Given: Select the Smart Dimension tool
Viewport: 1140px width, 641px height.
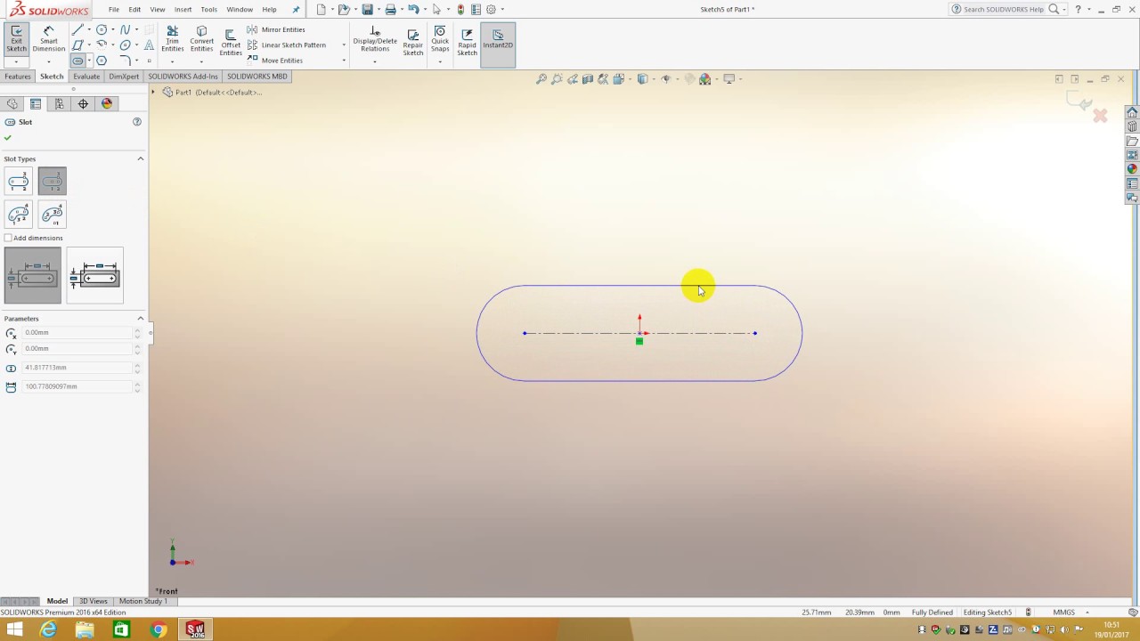Looking at the screenshot, I should (48, 39).
